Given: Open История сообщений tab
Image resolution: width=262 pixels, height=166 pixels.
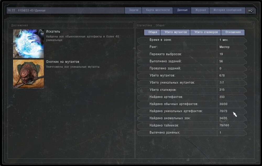Looking at the screenshot, I should (227, 10).
